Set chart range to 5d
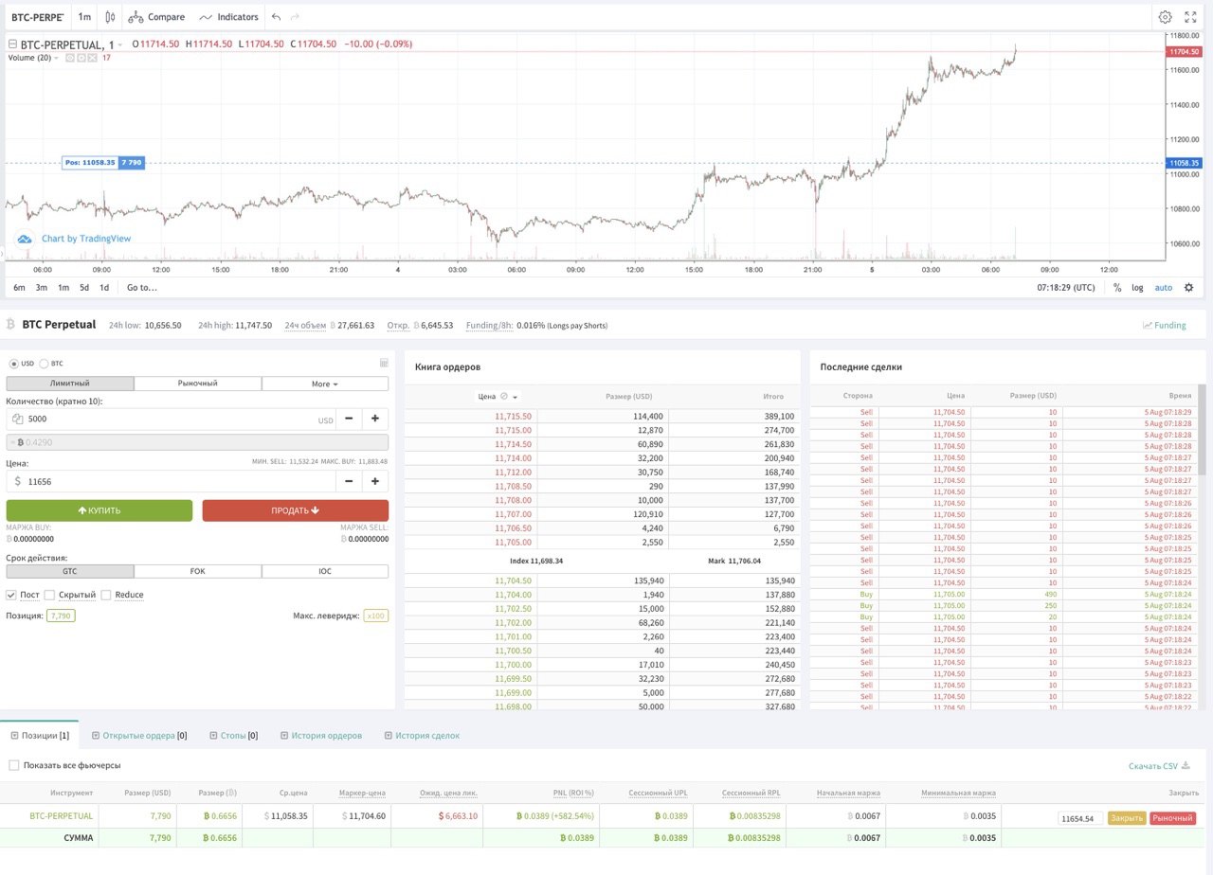Viewport: 1213px width, 875px height. click(84, 288)
